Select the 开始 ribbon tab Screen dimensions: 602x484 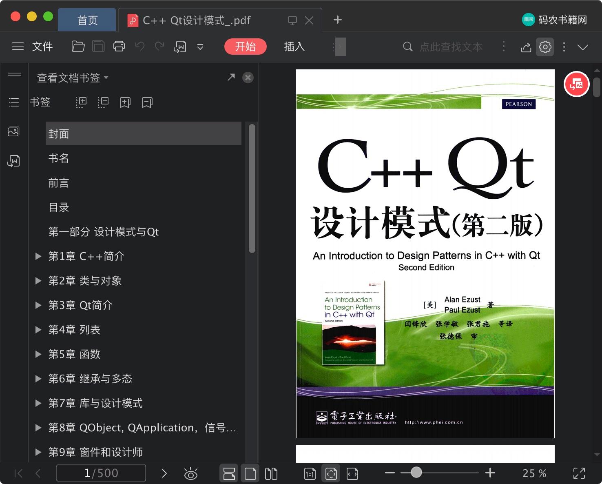click(246, 47)
